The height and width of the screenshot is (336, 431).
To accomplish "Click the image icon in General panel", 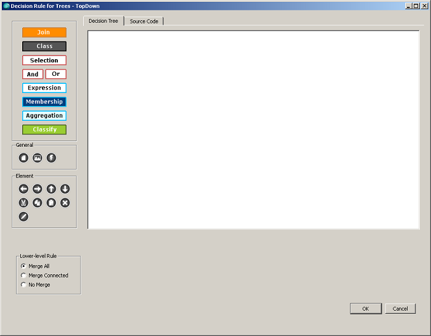I will (x=38, y=158).
